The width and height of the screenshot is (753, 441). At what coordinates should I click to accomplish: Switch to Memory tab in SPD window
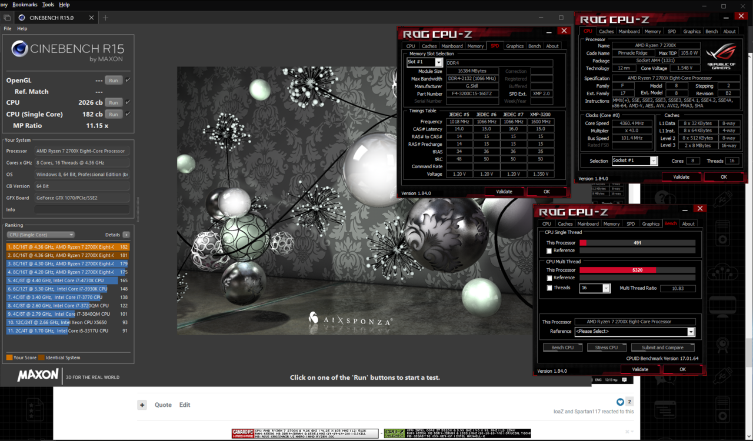[x=475, y=46]
